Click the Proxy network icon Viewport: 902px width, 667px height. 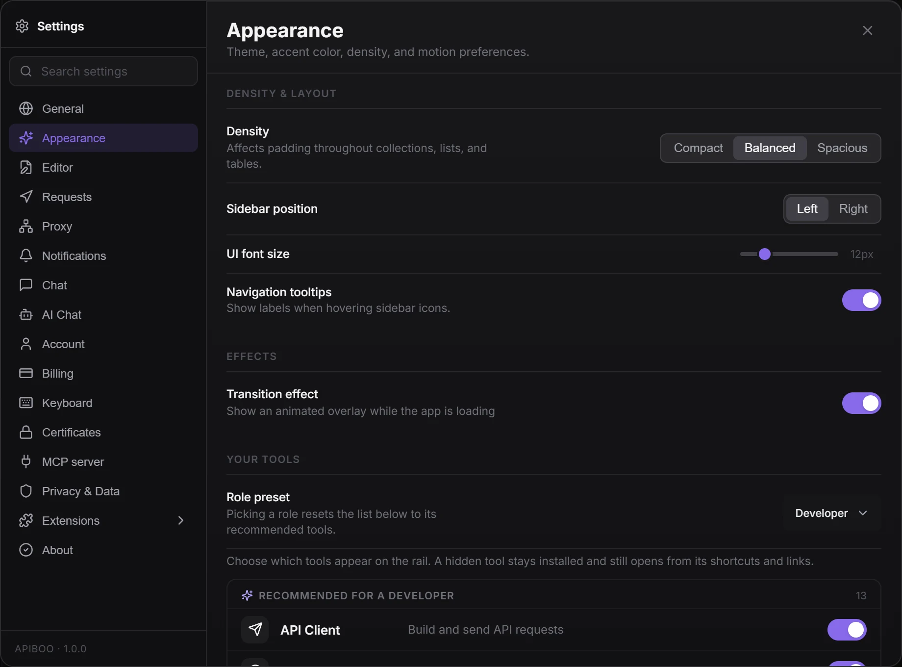click(26, 226)
